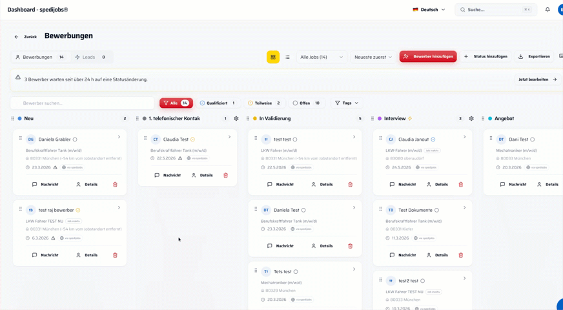Click the lightning icon beside Interview
The image size is (563, 310).
410,119
